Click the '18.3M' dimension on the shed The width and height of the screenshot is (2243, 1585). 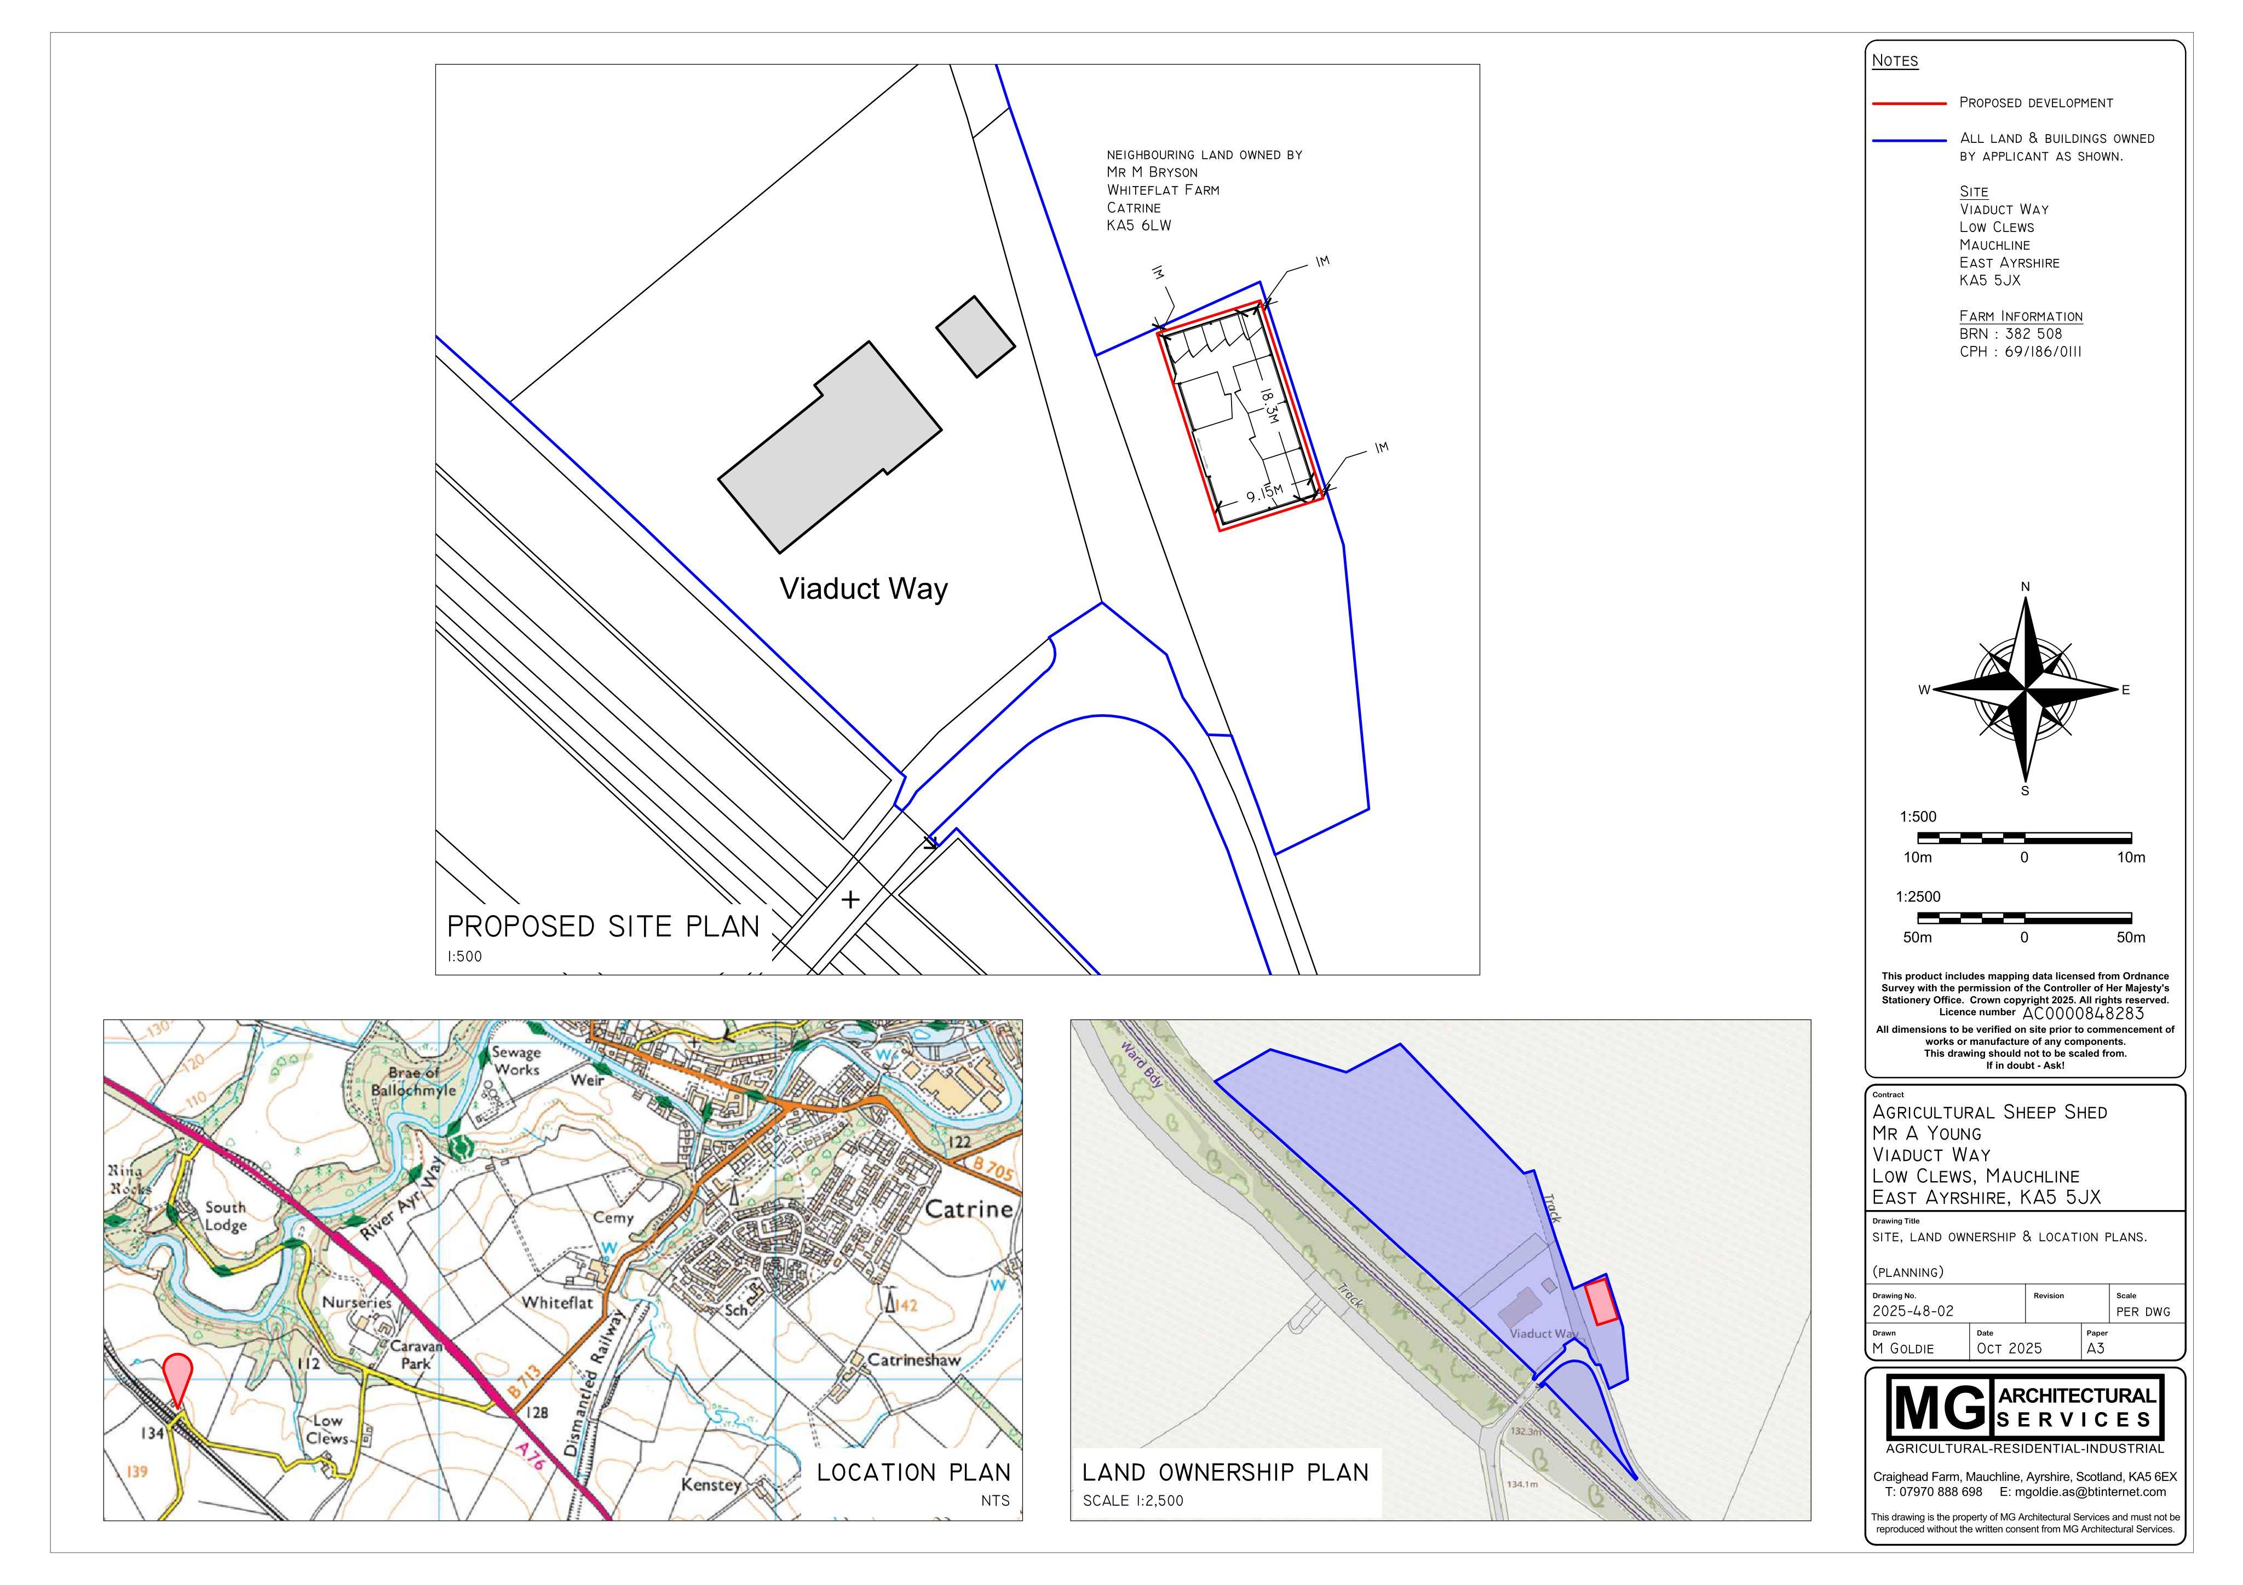click(1268, 406)
